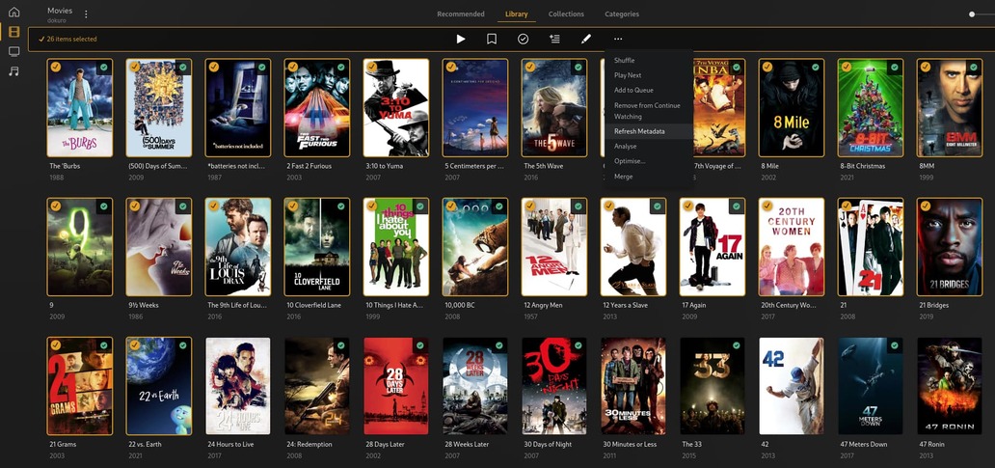The width and height of the screenshot is (995, 468).
Task: Click the 47 Ronin poster
Action: [950, 386]
